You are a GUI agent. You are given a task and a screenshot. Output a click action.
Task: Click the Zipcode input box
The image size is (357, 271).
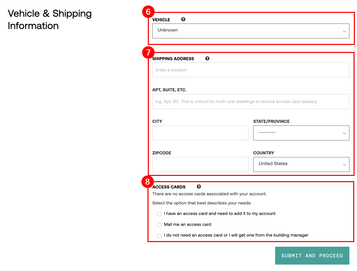coord(200,164)
